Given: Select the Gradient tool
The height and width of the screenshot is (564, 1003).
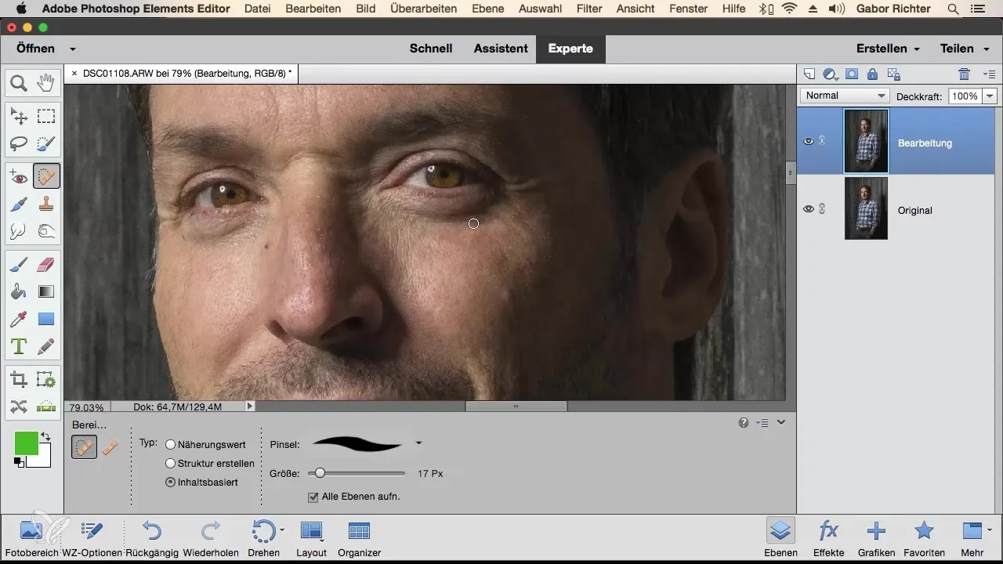Looking at the screenshot, I should click(46, 292).
